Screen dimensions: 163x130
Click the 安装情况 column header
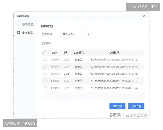79,53
